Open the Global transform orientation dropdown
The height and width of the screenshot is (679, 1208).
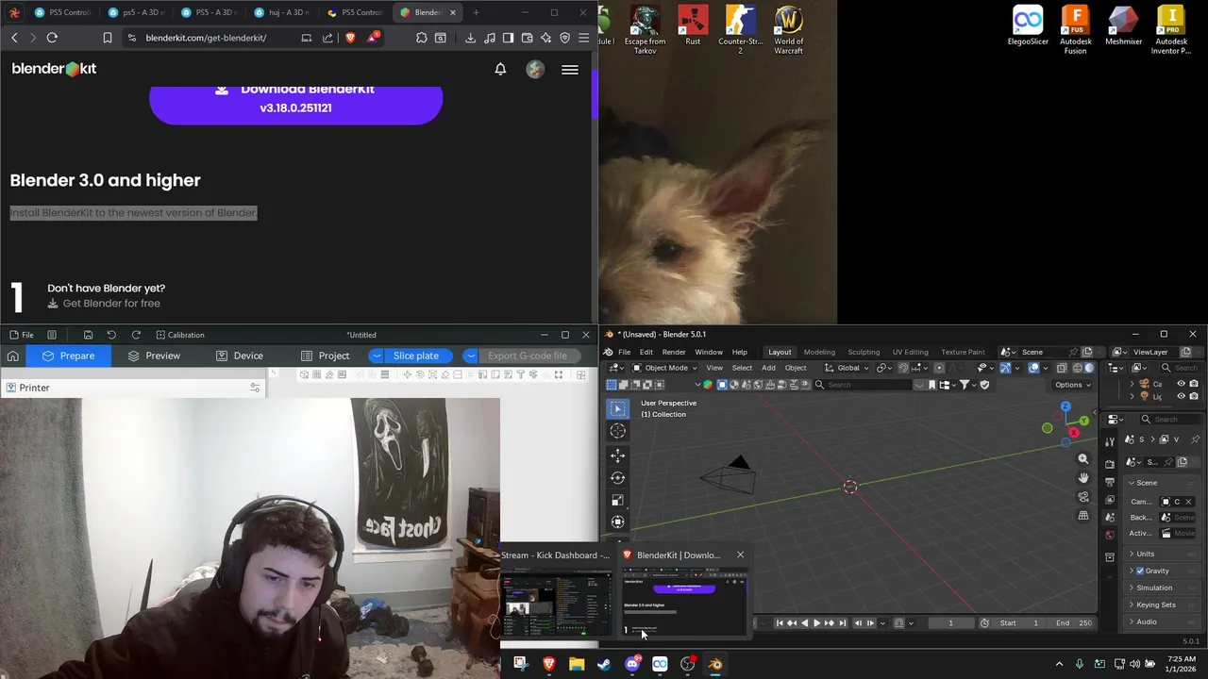coord(847,368)
